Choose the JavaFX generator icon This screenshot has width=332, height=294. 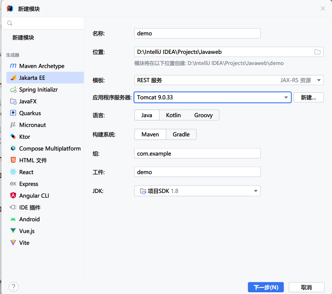(13, 101)
